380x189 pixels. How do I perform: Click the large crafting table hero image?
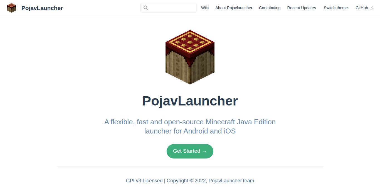click(190, 57)
